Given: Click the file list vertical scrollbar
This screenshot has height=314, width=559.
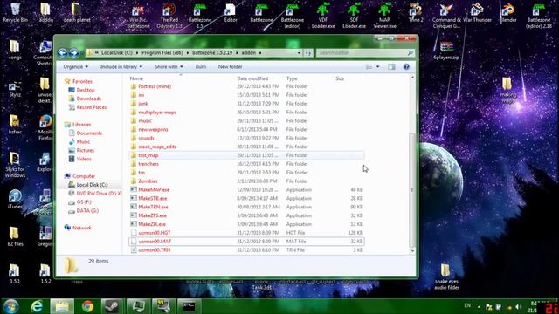Looking at the screenshot, I should point(412,190).
